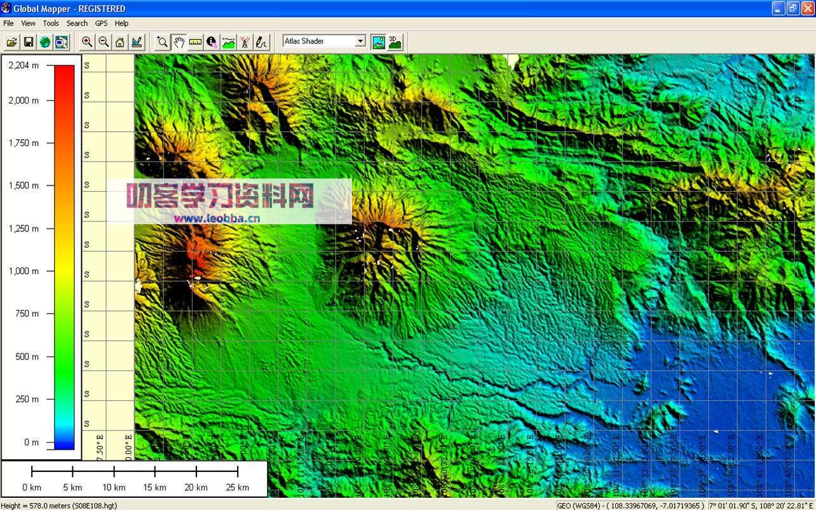The height and width of the screenshot is (510, 816).
Task: Select the View Shed analysis tool
Action: click(245, 41)
